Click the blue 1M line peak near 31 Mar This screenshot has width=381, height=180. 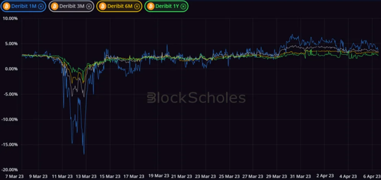[x=292, y=35]
